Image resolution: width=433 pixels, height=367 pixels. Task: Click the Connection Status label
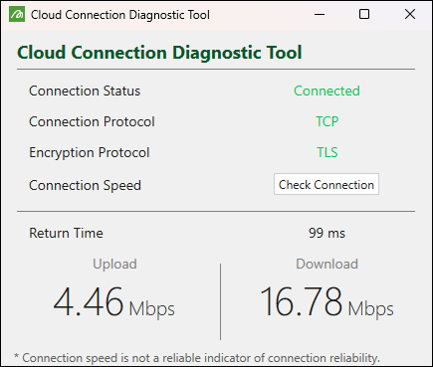coord(85,91)
